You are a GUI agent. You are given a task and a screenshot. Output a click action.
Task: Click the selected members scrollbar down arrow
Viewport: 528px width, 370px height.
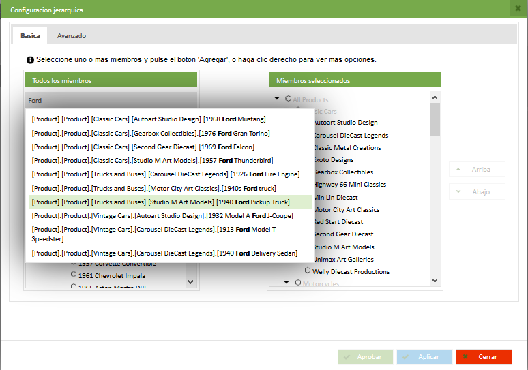click(435, 279)
